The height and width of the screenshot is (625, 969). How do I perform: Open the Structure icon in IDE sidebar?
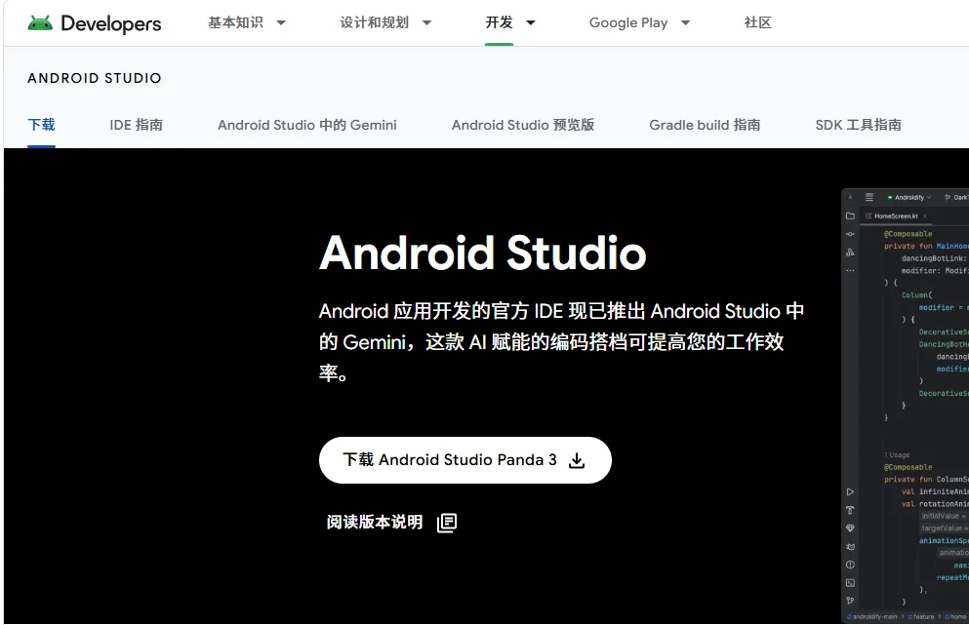pyautogui.click(x=850, y=252)
